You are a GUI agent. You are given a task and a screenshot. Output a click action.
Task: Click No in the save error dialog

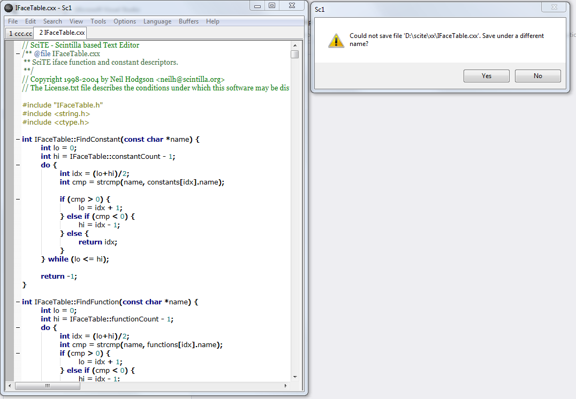[537, 76]
